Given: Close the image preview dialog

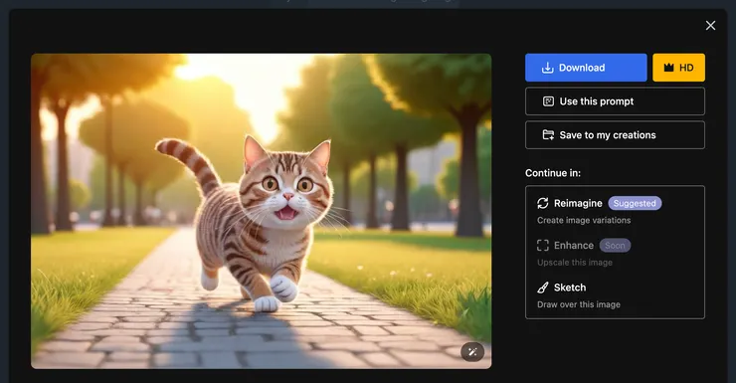Looking at the screenshot, I should 711,25.
